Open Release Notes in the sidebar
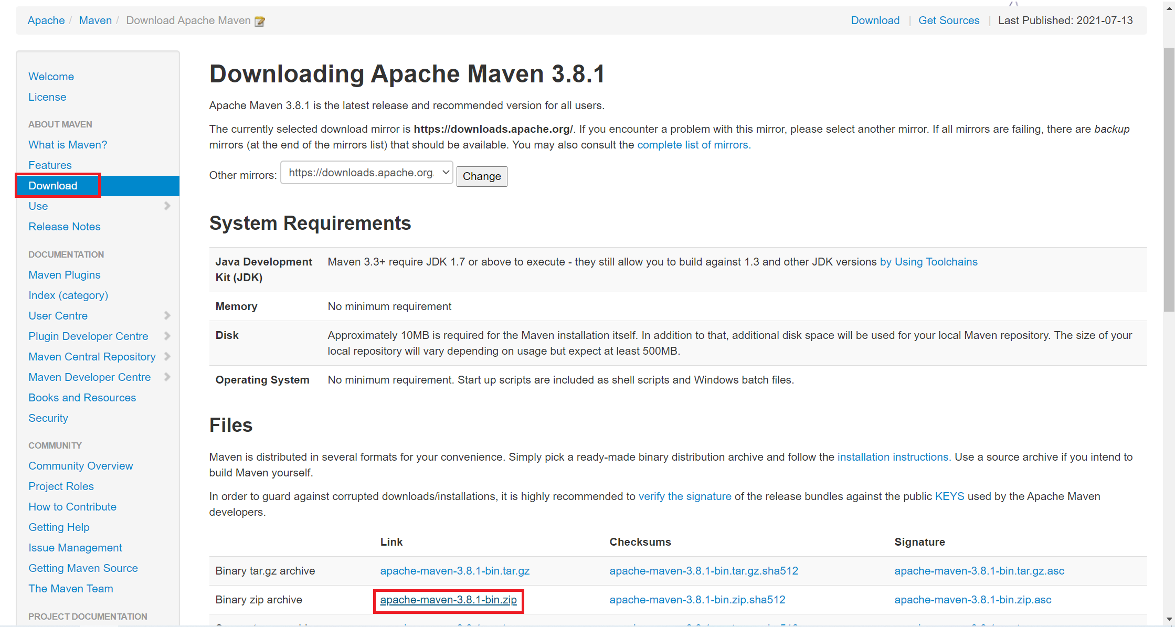Screen dimensions: 1175x627 (64, 227)
